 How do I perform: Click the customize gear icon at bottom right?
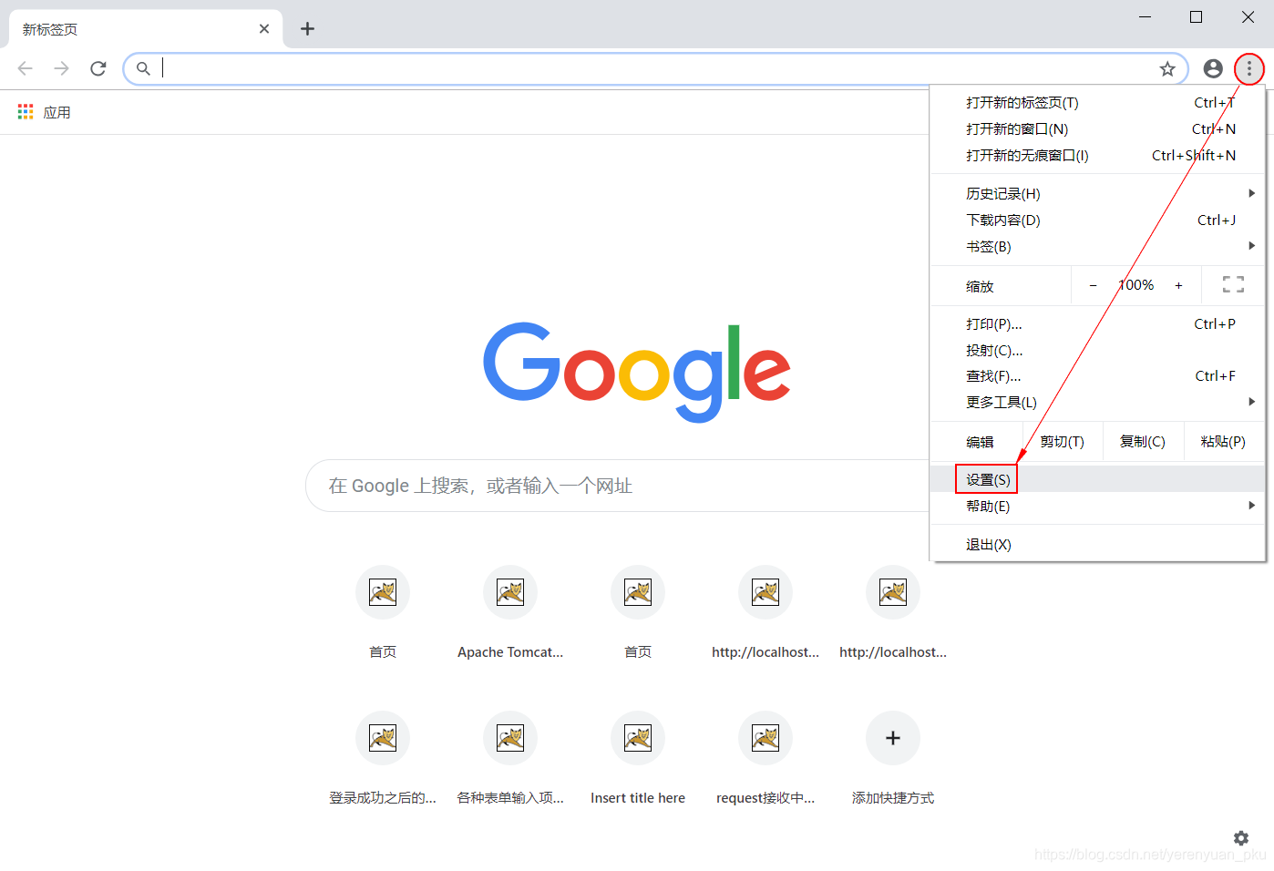tap(1241, 837)
